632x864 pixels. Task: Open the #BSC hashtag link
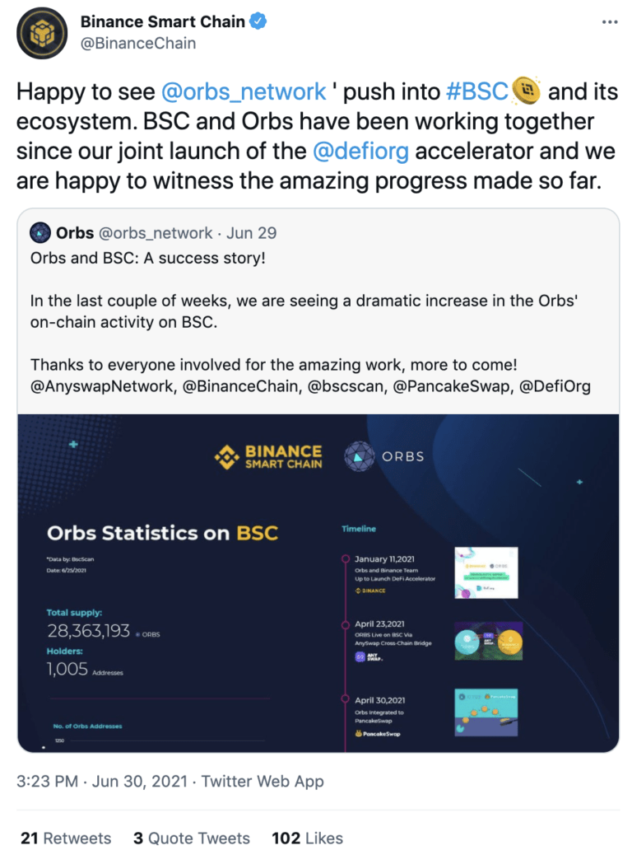click(x=476, y=91)
